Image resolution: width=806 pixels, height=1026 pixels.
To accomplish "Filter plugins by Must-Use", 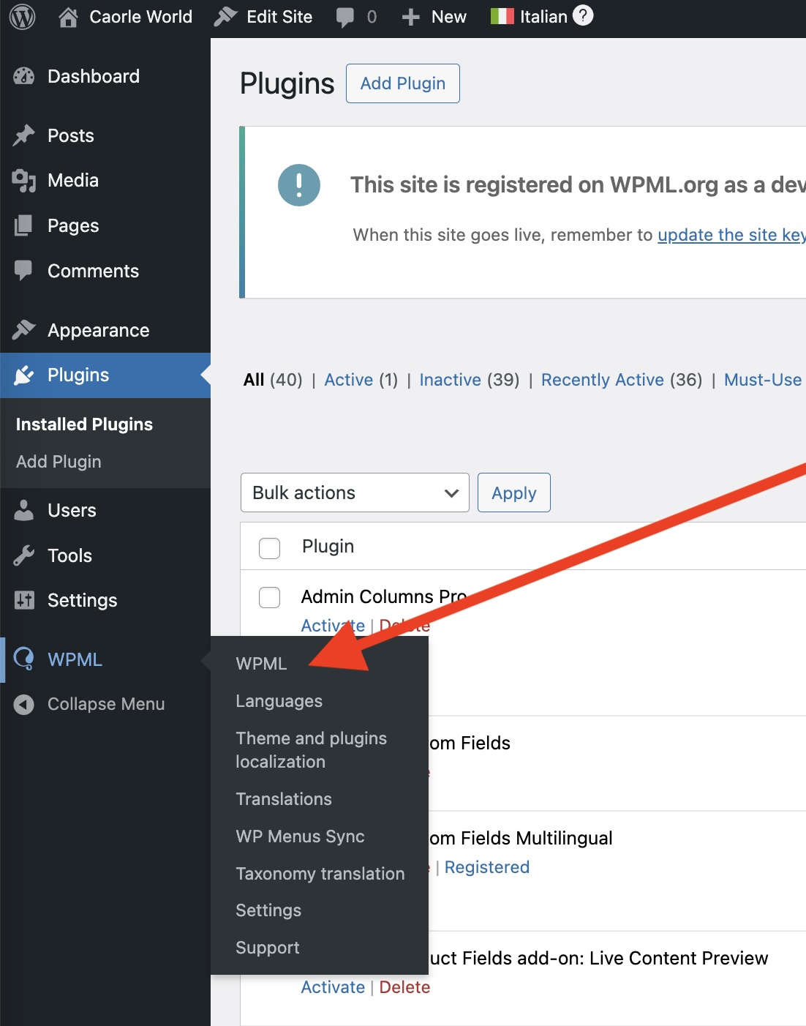I will click(763, 380).
